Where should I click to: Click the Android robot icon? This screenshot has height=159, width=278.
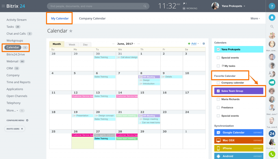tap(218, 156)
